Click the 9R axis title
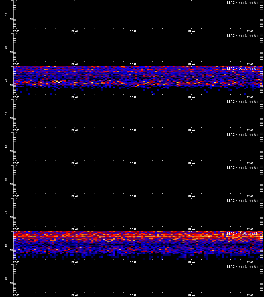Viewport: 264px width, 297px height. coord(6,278)
